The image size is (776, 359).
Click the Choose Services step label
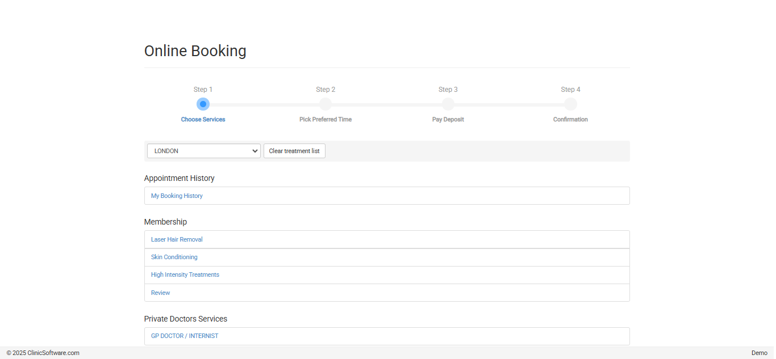pyautogui.click(x=203, y=119)
